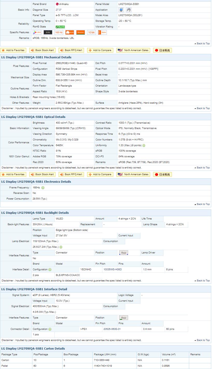Screen dimensions: 212x369
Task: Click the WLED feature badge
Action: [x=70, y=32]
